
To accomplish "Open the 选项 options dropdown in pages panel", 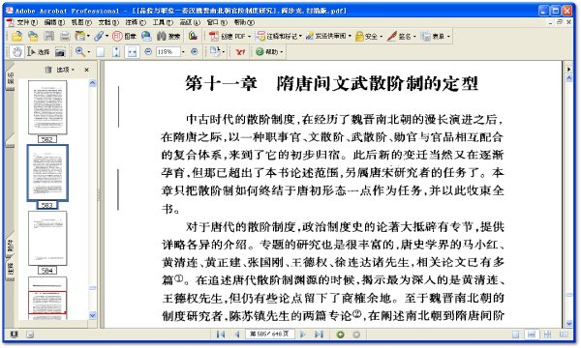I will click(x=66, y=70).
